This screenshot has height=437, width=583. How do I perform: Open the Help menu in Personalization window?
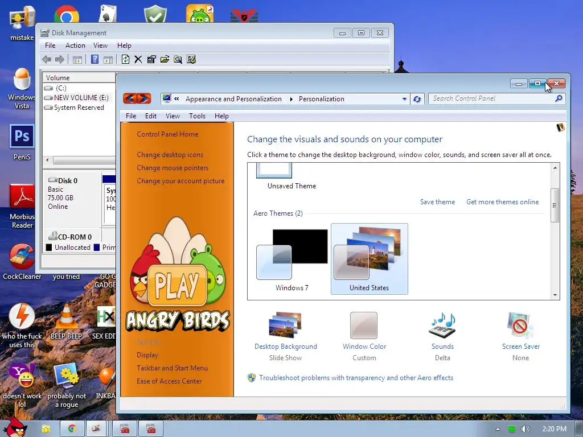(x=221, y=116)
